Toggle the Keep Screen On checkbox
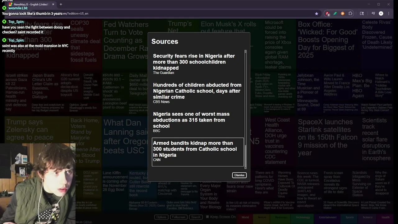This screenshot has width=398, height=224. tap(207, 217)
